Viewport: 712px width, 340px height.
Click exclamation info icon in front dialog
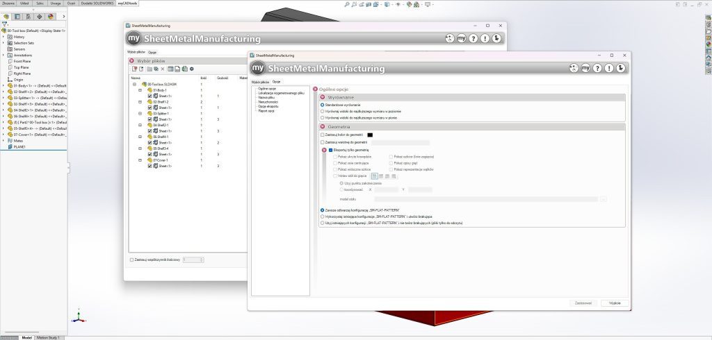tap(609, 68)
